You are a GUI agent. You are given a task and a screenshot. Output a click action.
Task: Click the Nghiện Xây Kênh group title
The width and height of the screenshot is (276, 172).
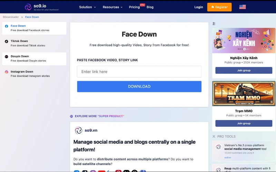click(x=244, y=58)
